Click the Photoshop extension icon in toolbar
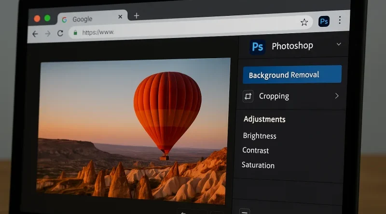The image size is (386, 214). click(324, 22)
